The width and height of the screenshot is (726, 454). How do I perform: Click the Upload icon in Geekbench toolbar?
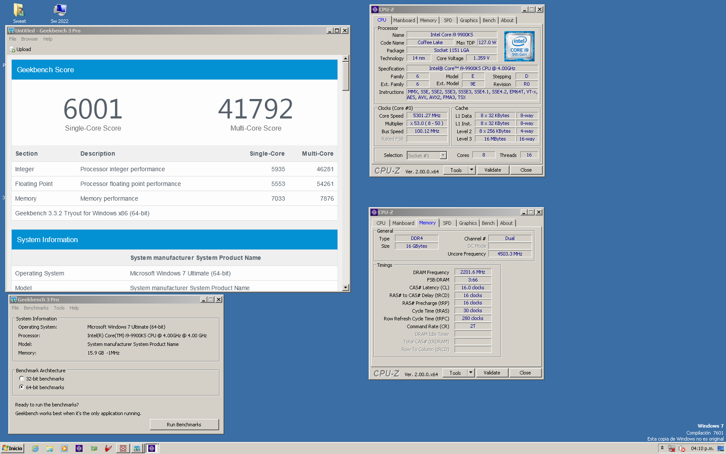(x=12, y=49)
